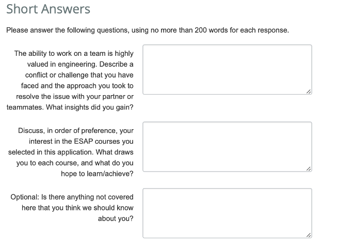Screen dimensions: 352x246
Task: Click the words 'about you?' in the optional label
Action: coord(116,219)
